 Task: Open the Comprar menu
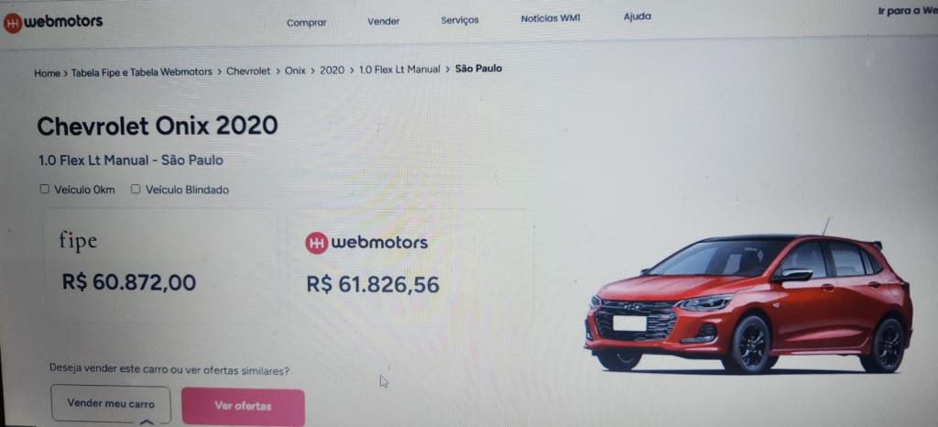click(x=306, y=23)
